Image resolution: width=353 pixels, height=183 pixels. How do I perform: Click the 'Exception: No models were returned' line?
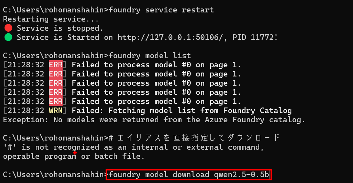[x=154, y=120]
